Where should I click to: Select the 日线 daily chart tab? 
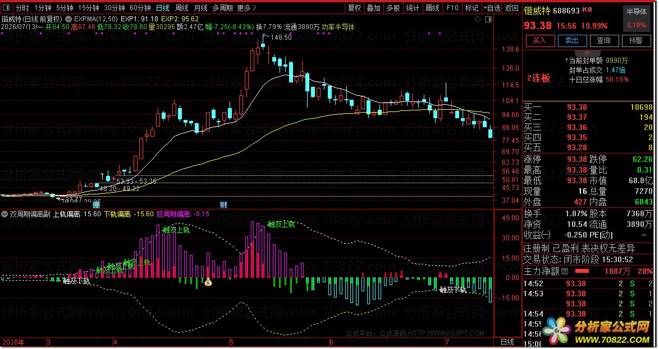tap(162, 7)
